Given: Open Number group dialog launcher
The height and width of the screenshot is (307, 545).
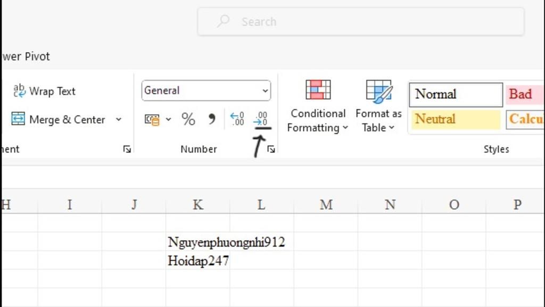Looking at the screenshot, I should point(271,150).
